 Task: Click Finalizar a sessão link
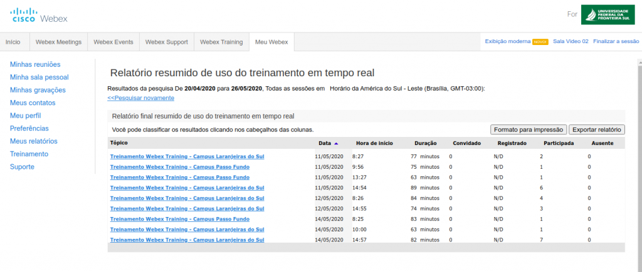point(616,42)
